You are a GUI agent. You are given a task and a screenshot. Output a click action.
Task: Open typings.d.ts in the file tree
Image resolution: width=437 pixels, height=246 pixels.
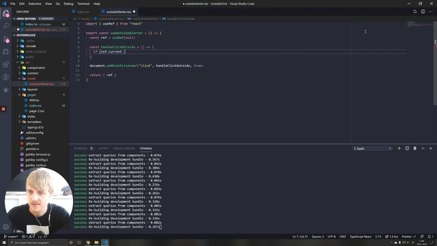[36, 127]
